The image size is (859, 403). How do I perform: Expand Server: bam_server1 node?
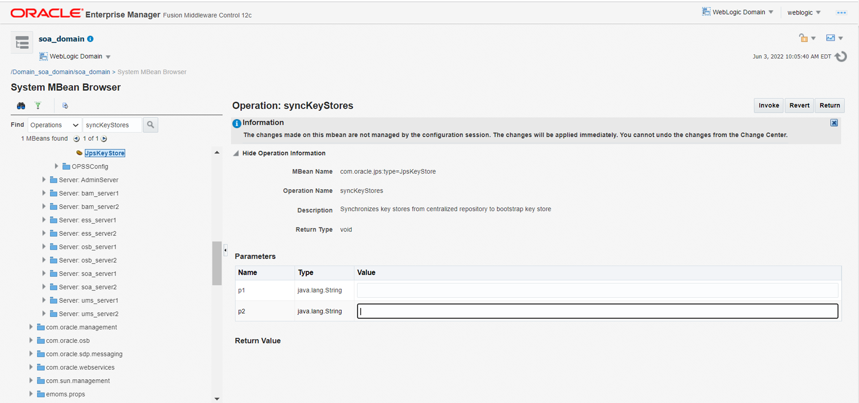[x=44, y=193]
